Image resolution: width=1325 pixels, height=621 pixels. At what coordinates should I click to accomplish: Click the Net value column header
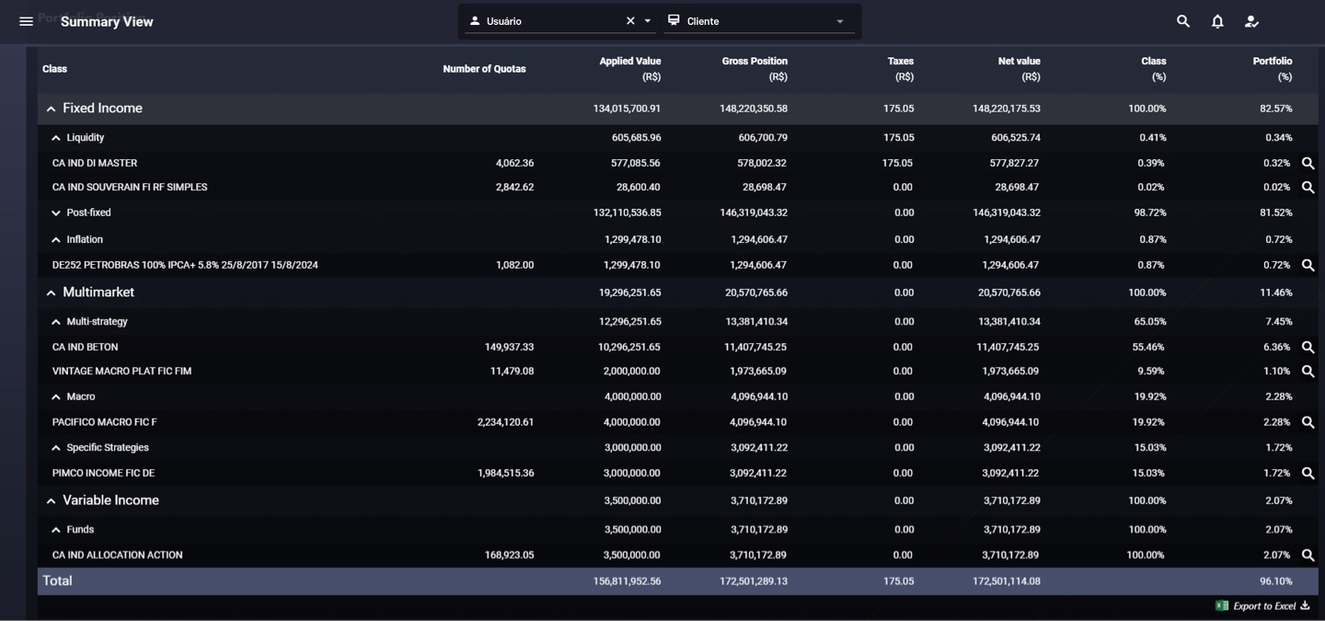pos(1019,69)
